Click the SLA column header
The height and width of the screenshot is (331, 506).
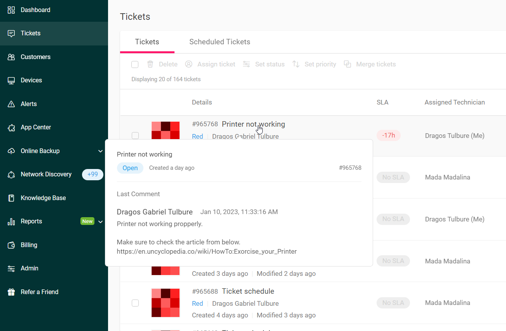[x=382, y=103]
